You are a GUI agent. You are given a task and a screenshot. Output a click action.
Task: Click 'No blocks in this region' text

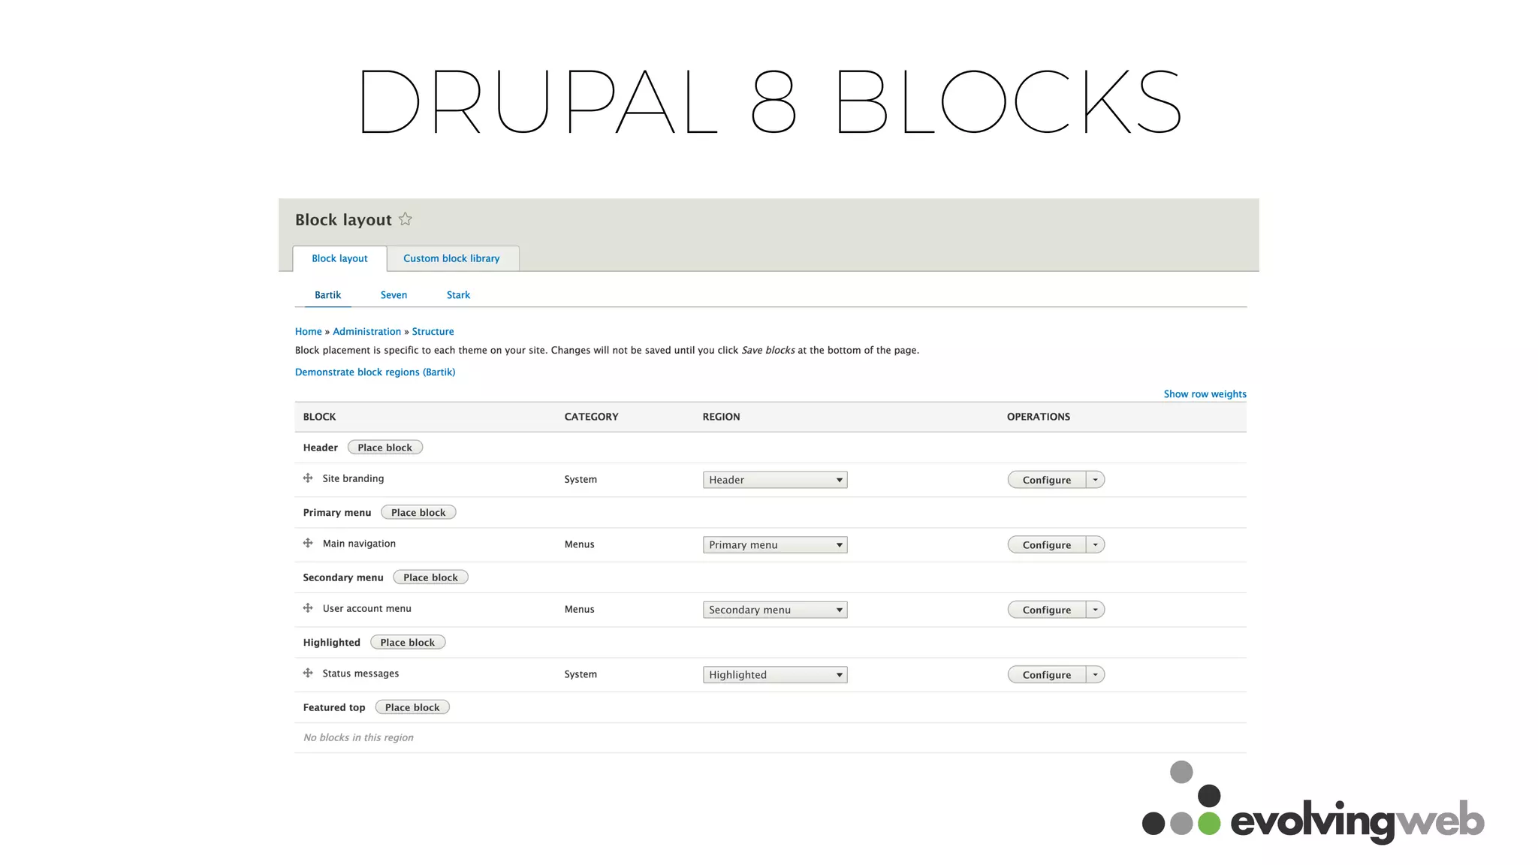pyautogui.click(x=358, y=737)
